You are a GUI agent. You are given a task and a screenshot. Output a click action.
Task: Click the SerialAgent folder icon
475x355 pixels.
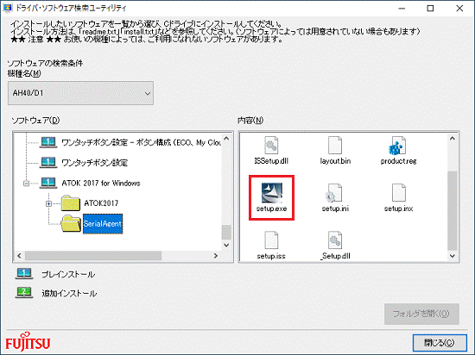[71, 223]
